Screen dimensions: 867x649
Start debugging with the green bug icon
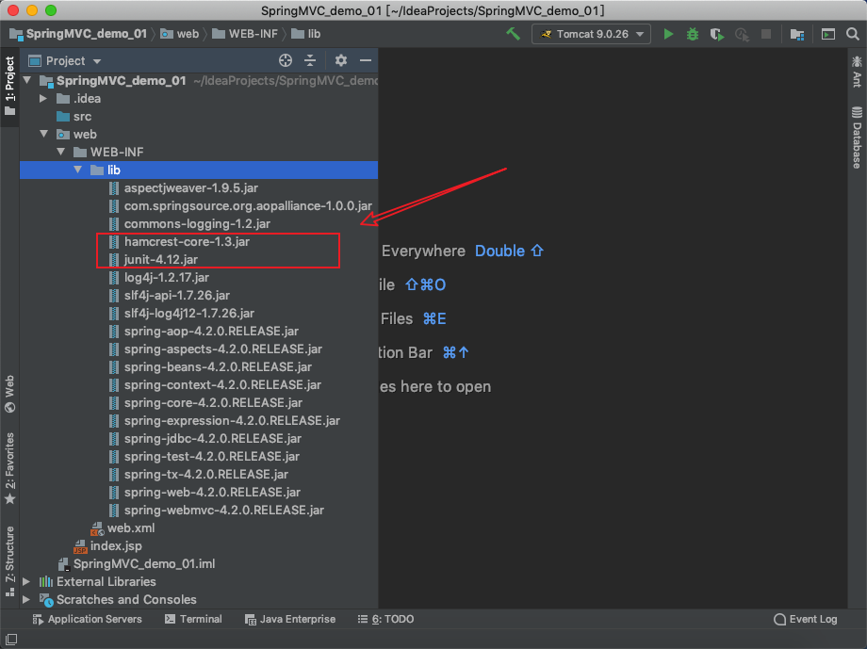pos(693,34)
